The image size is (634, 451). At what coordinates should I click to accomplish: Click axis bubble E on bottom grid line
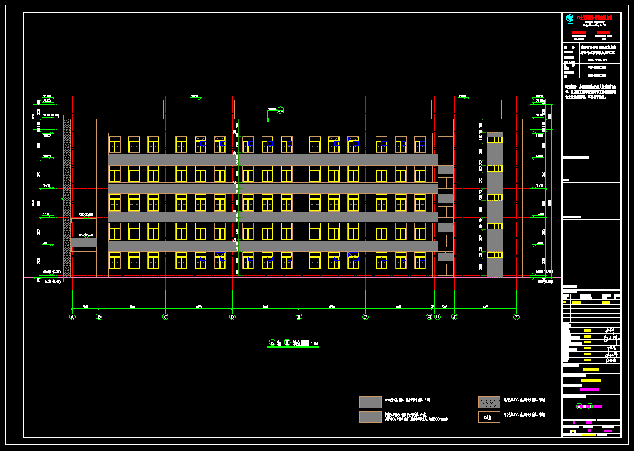[x=299, y=317]
